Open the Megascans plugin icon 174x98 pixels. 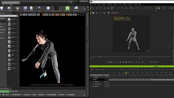(67, 8)
